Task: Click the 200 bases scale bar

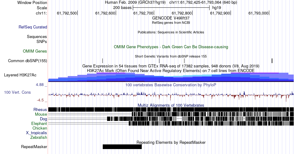Action: point(171,8)
